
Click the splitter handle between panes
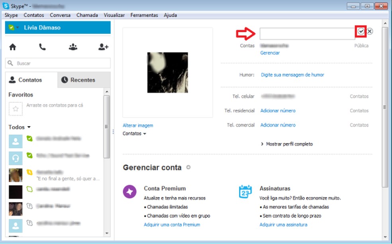[x=113, y=131]
